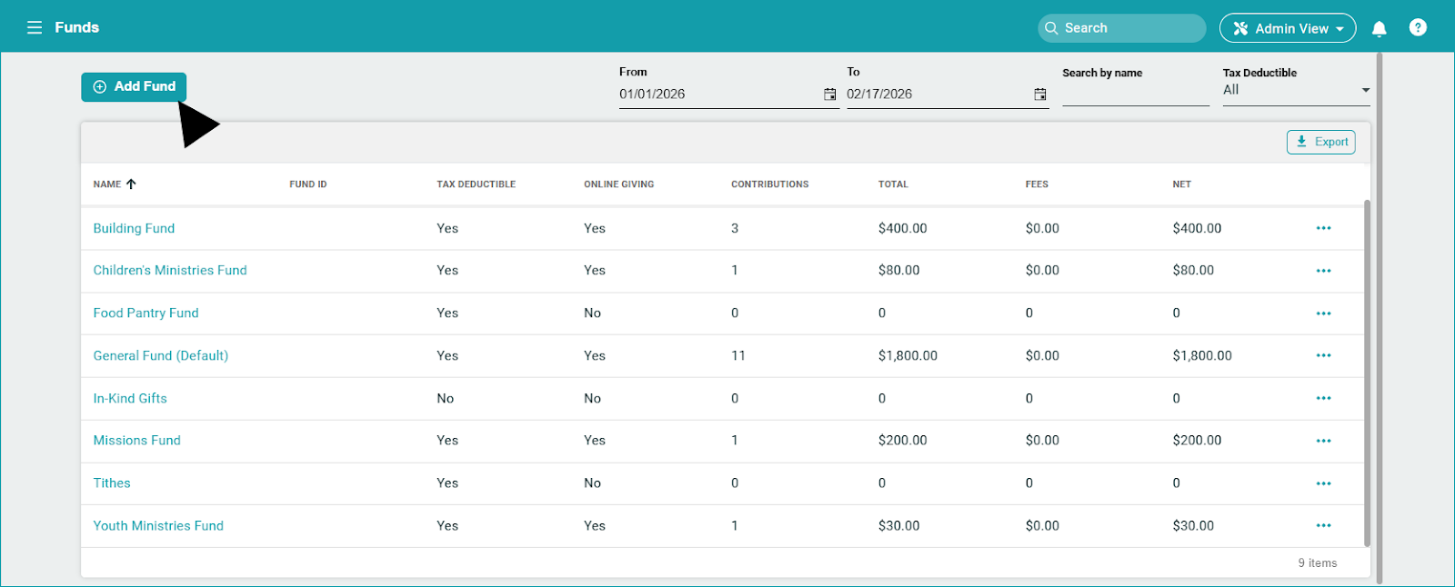
Task: Open the General Fund row actions menu
Action: [1323, 355]
